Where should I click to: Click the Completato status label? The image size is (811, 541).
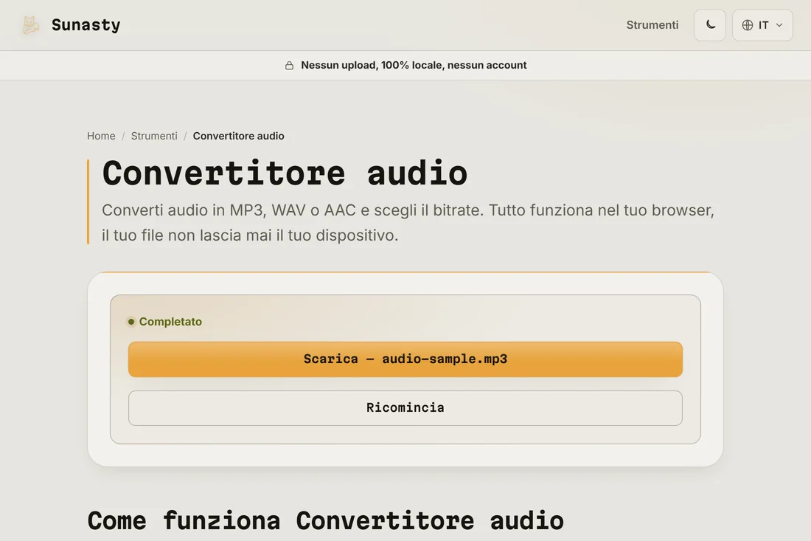[170, 322]
